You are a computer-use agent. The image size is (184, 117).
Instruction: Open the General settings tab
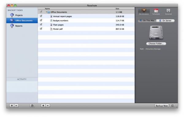168,12
